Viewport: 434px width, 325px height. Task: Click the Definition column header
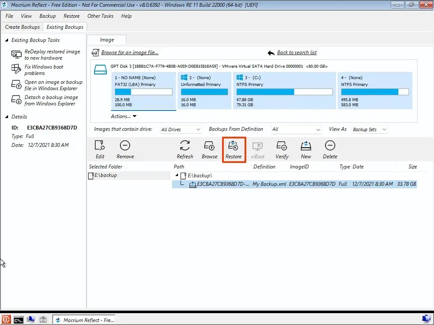[264, 167]
